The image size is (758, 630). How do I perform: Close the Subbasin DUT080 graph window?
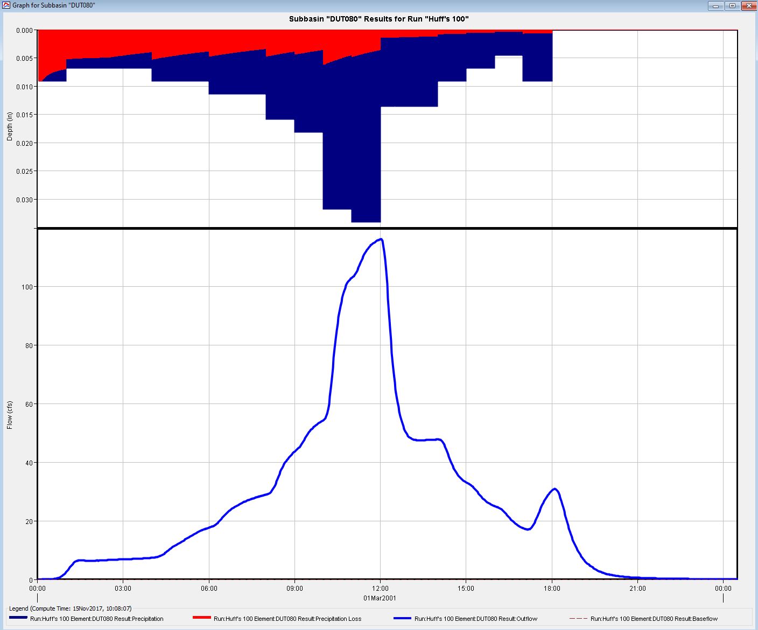click(749, 6)
